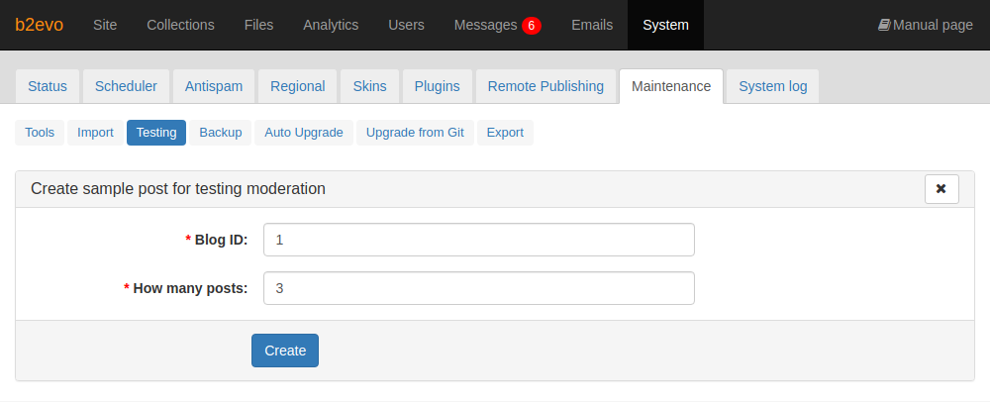This screenshot has width=990, height=402.
Task: Select the Maintenance tab
Action: tap(671, 86)
